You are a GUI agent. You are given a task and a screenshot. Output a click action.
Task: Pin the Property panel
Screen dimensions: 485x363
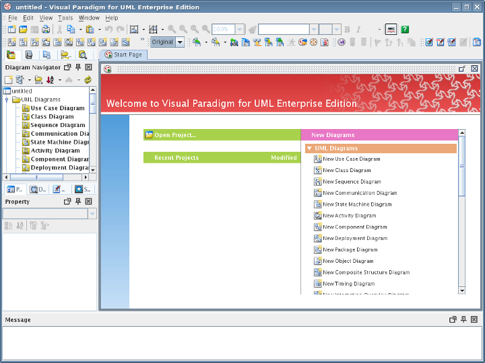[78, 202]
